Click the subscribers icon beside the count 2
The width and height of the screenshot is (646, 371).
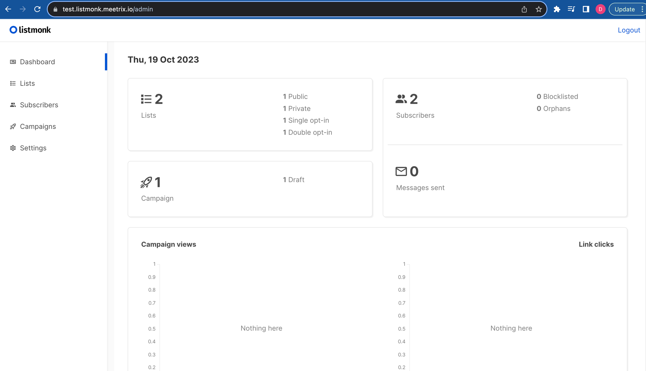coord(401,99)
